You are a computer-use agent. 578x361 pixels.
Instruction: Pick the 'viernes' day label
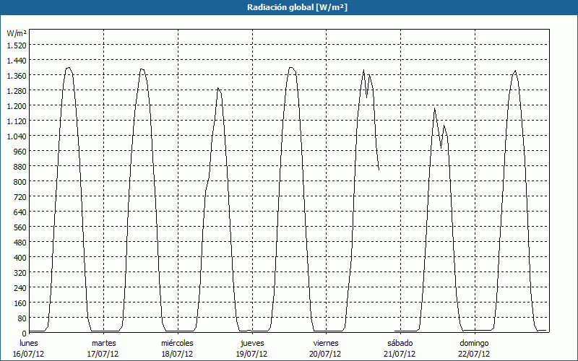325,343
